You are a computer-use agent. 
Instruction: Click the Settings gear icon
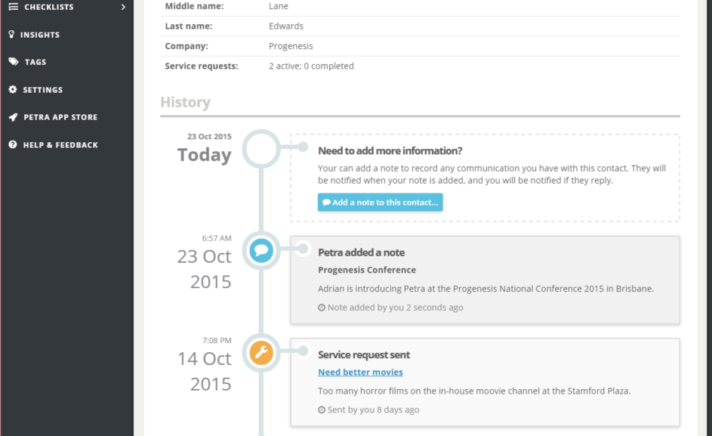pyautogui.click(x=13, y=90)
